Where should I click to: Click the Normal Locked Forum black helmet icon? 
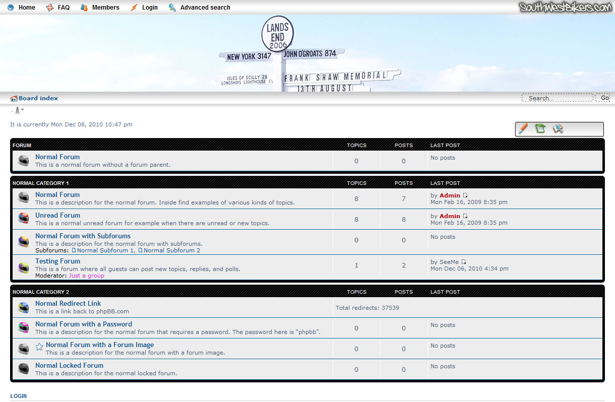point(24,369)
